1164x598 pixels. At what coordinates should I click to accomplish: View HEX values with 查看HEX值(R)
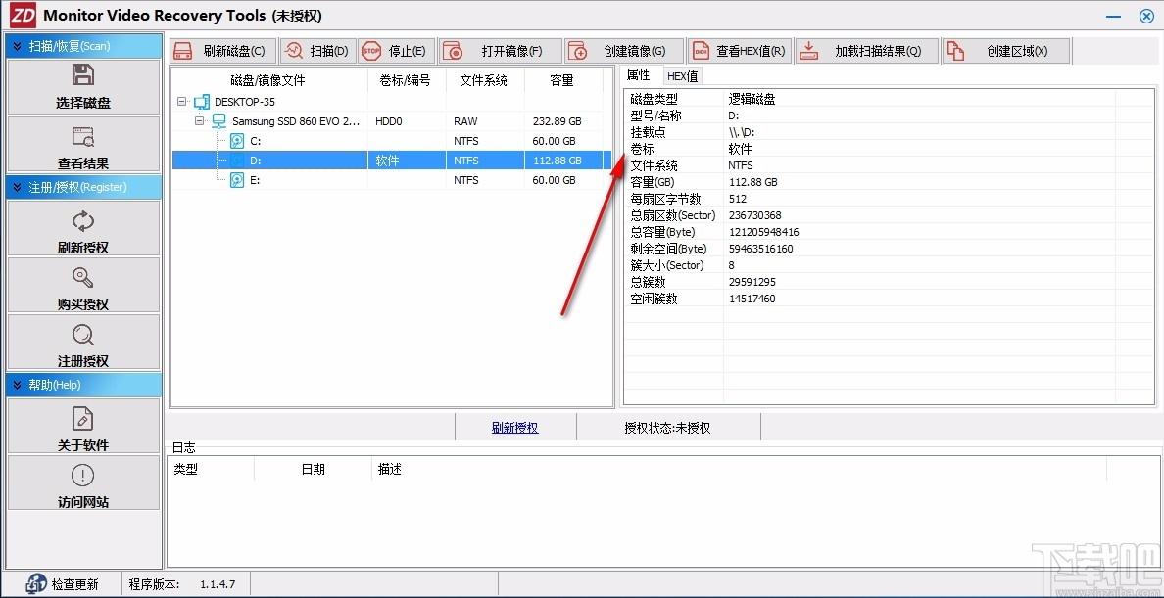click(740, 51)
